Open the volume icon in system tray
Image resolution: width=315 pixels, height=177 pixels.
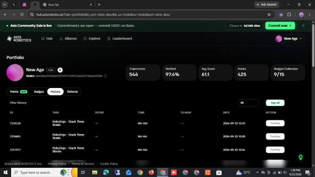pyautogui.click(x=285, y=172)
